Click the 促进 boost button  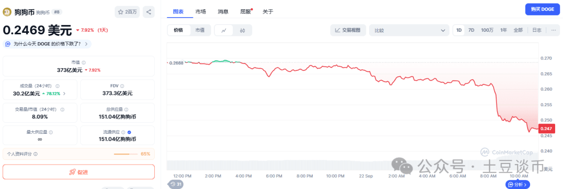79,172
